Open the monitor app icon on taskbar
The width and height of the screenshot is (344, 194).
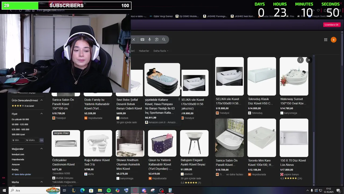click(x=126, y=190)
